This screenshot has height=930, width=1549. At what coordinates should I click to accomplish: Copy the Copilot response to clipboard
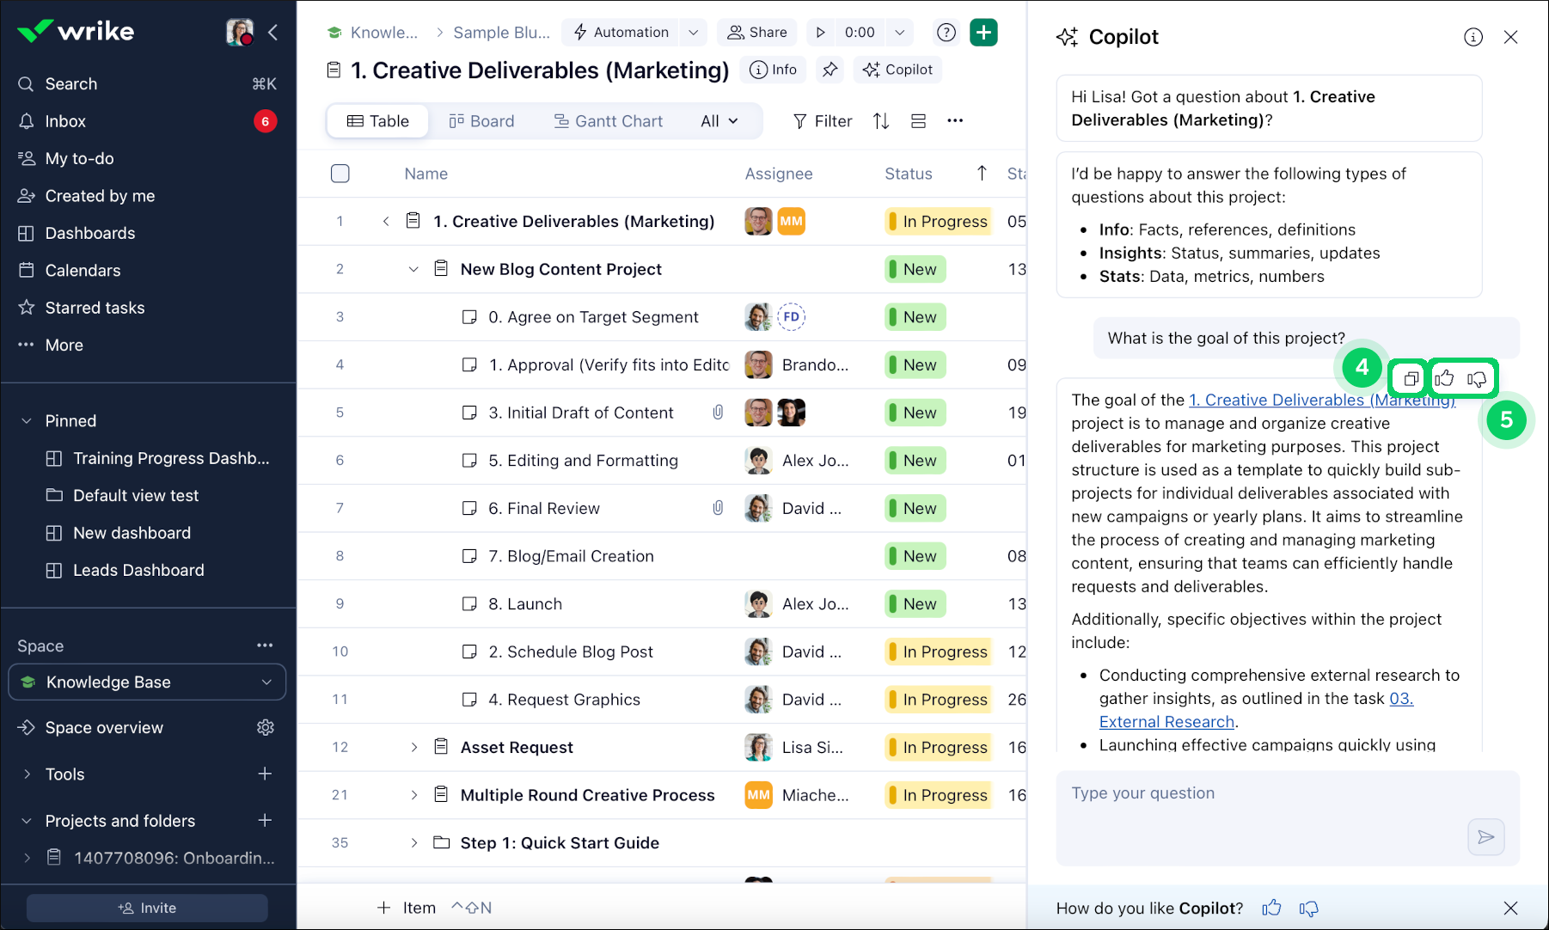click(1410, 379)
